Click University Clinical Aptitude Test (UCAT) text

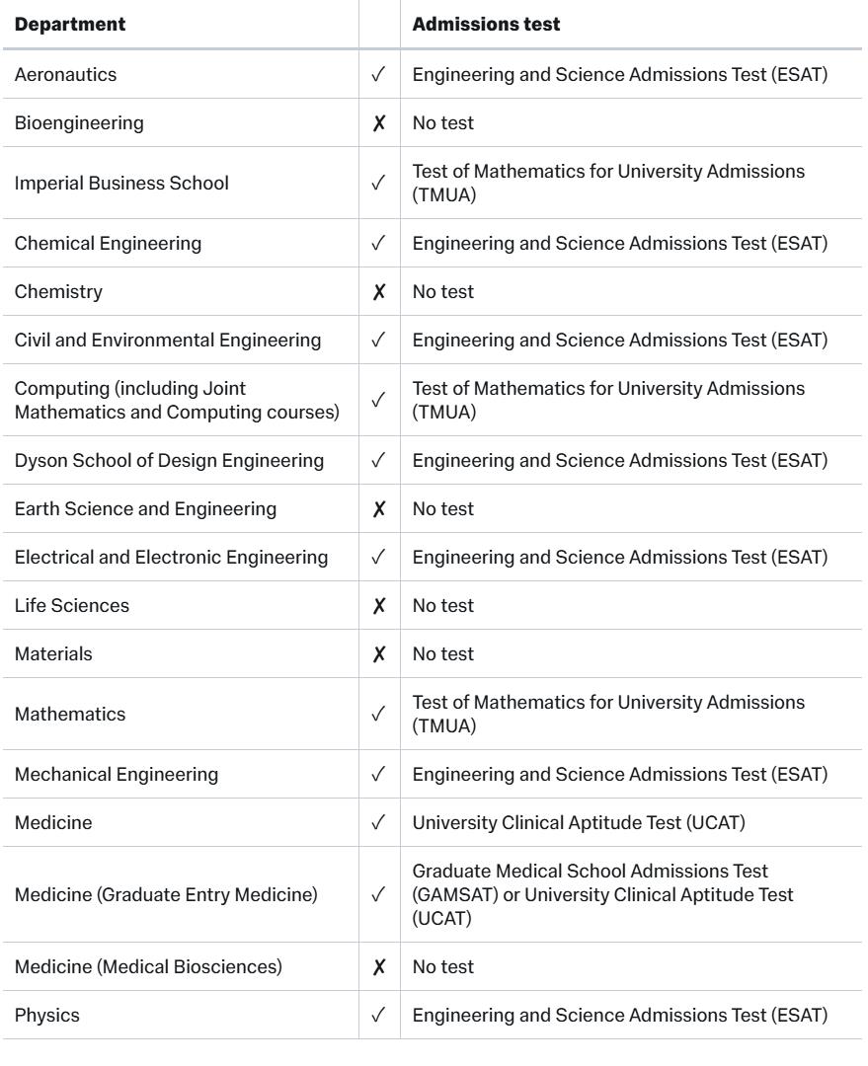579,822
